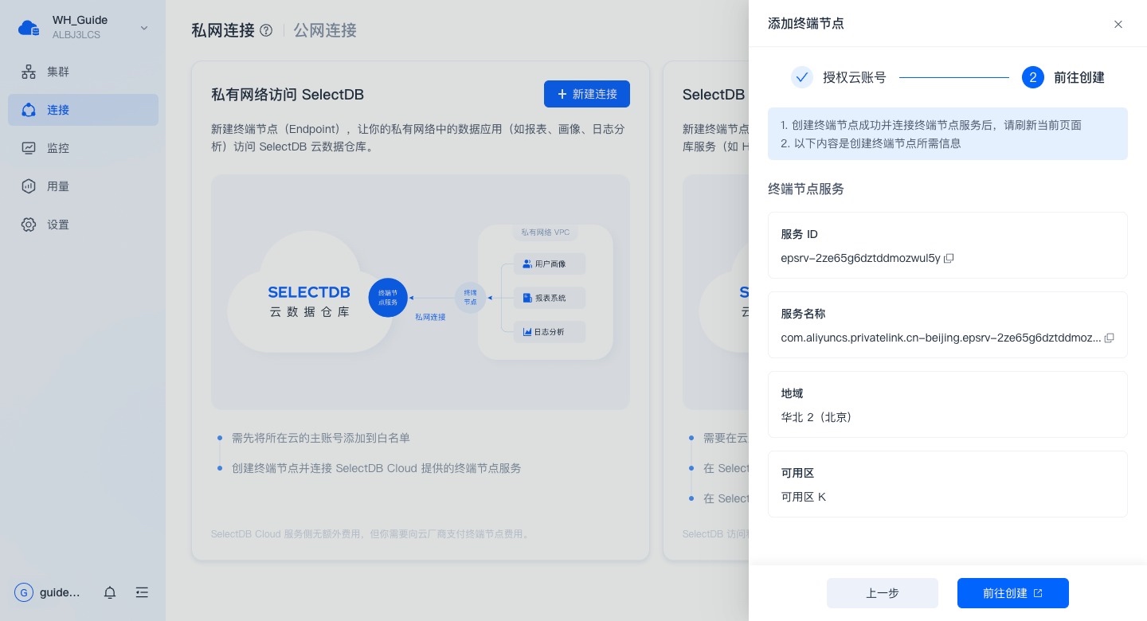The width and height of the screenshot is (1147, 621).
Task: Copy the 服务 ID value icon
Action: [x=949, y=258]
